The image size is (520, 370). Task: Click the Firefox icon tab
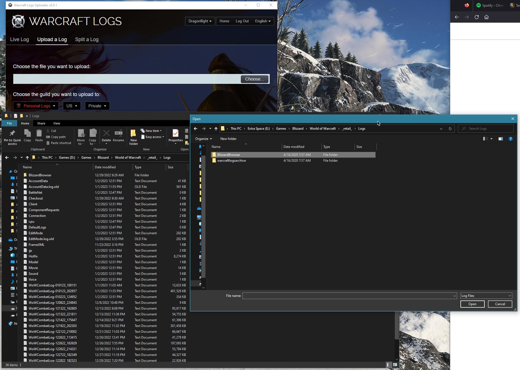466,5
